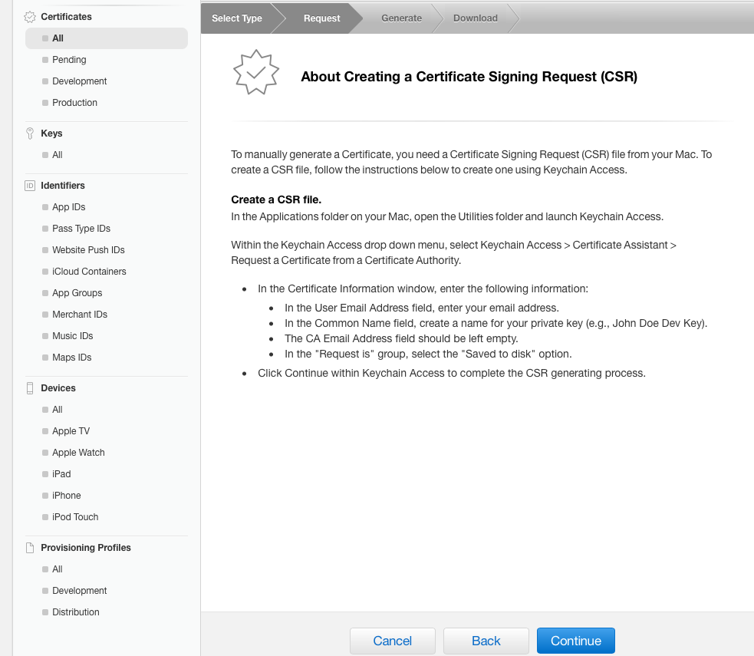Click the Generate step in wizard

[x=401, y=18]
